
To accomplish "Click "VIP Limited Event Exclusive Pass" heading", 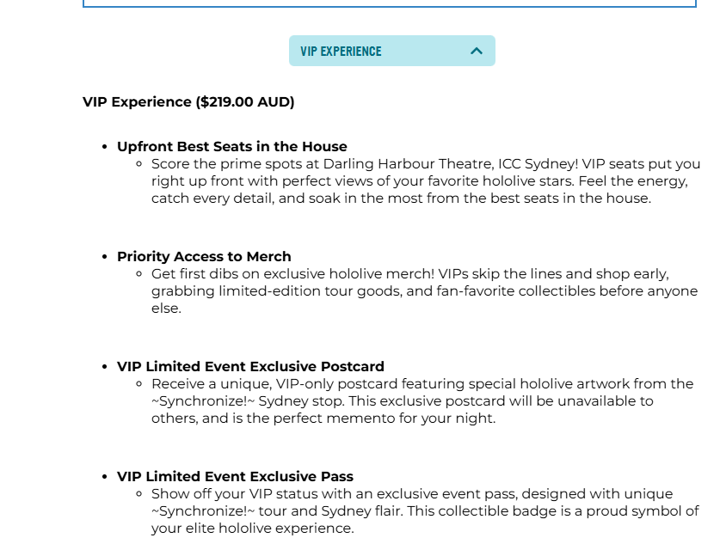I will click(x=235, y=476).
